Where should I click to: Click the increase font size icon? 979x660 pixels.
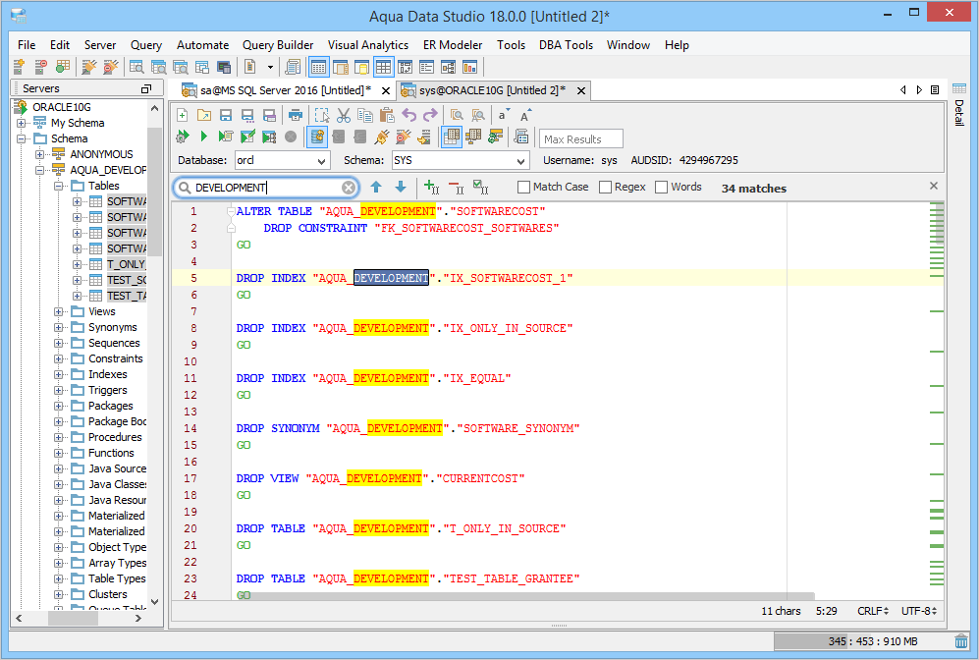click(524, 115)
